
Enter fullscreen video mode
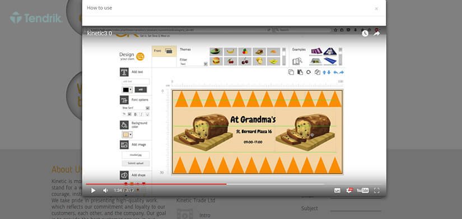pyautogui.click(x=376, y=191)
